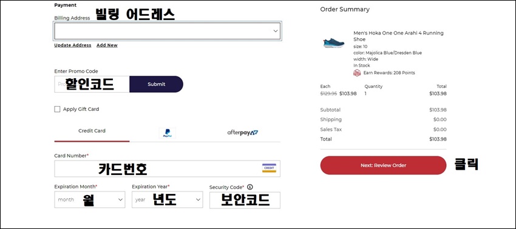Click the Security Code info icon
Image resolution: width=516 pixels, height=229 pixels.
click(250, 187)
